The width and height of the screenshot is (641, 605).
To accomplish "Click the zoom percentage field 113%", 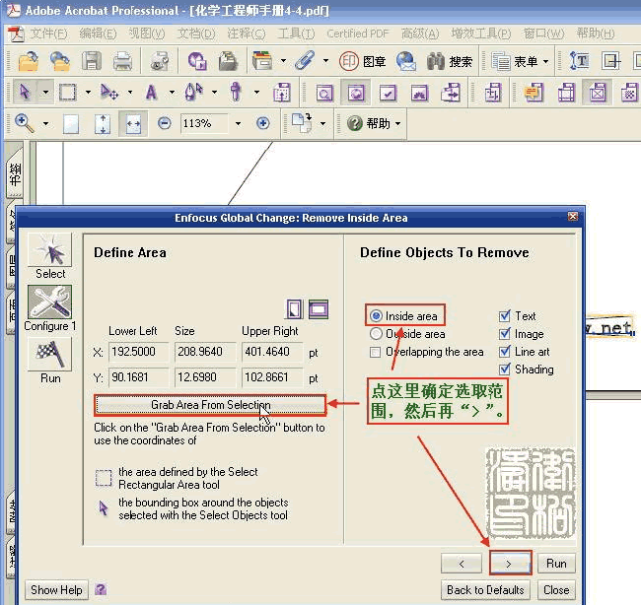I will (204, 123).
